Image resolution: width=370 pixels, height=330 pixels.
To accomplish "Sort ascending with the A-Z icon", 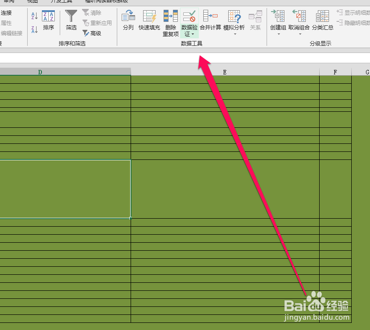I will [x=34, y=16].
